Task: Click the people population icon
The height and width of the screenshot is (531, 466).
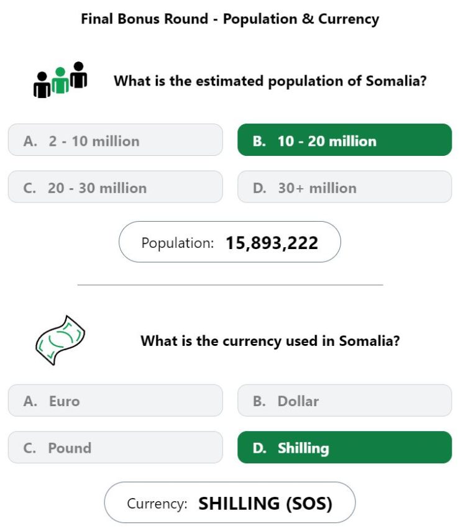Action: [x=60, y=80]
